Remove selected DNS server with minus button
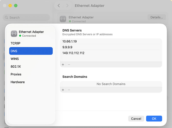The height and width of the screenshot is (128, 172). (x=69, y=65)
